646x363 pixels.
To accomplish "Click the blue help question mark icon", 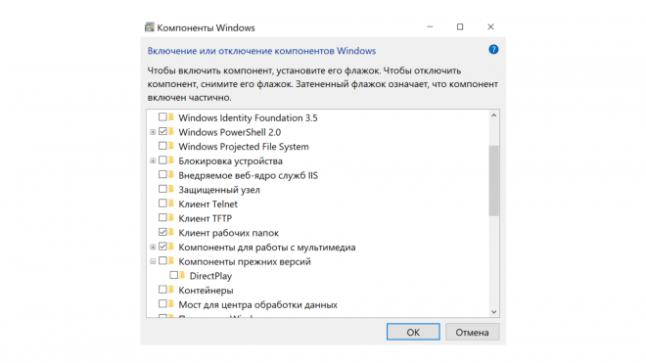I will pyautogui.click(x=493, y=50).
